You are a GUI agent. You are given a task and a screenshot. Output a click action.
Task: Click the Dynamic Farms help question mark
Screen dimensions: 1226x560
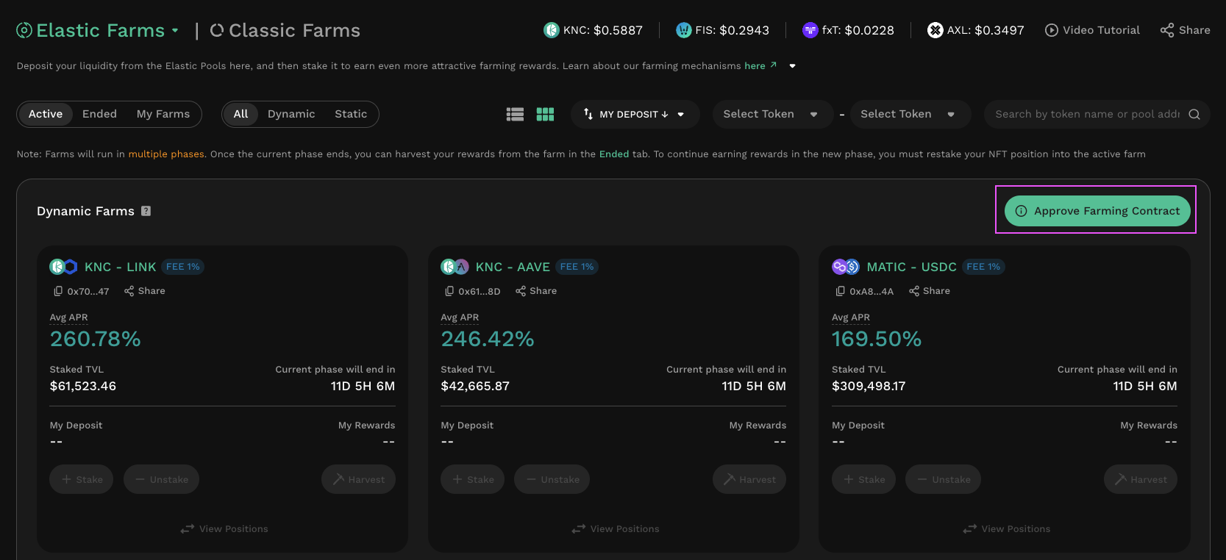pyautogui.click(x=146, y=211)
